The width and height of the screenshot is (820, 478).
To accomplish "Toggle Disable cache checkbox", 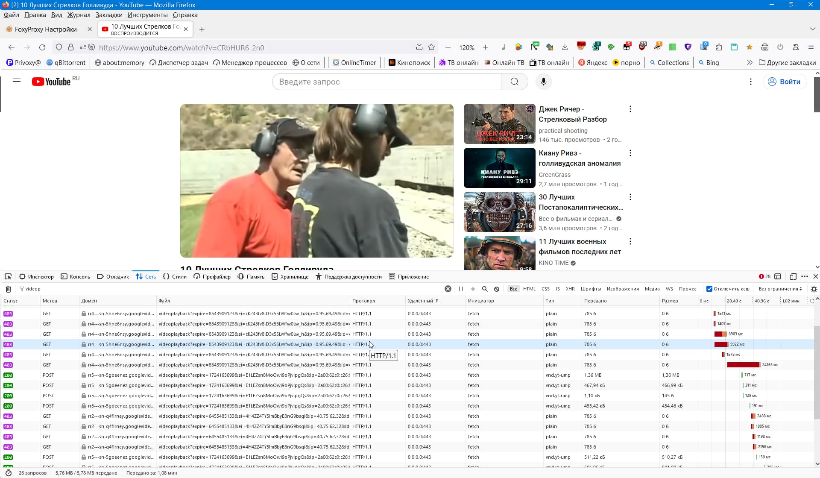I will coord(709,289).
